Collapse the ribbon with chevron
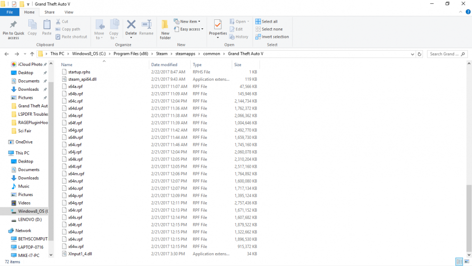The image size is (472, 266). [x=461, y=12]
